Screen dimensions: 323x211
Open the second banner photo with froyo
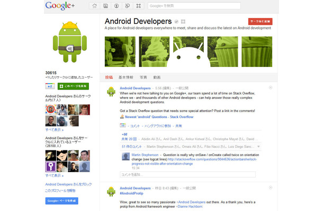(x=154, y=52)
